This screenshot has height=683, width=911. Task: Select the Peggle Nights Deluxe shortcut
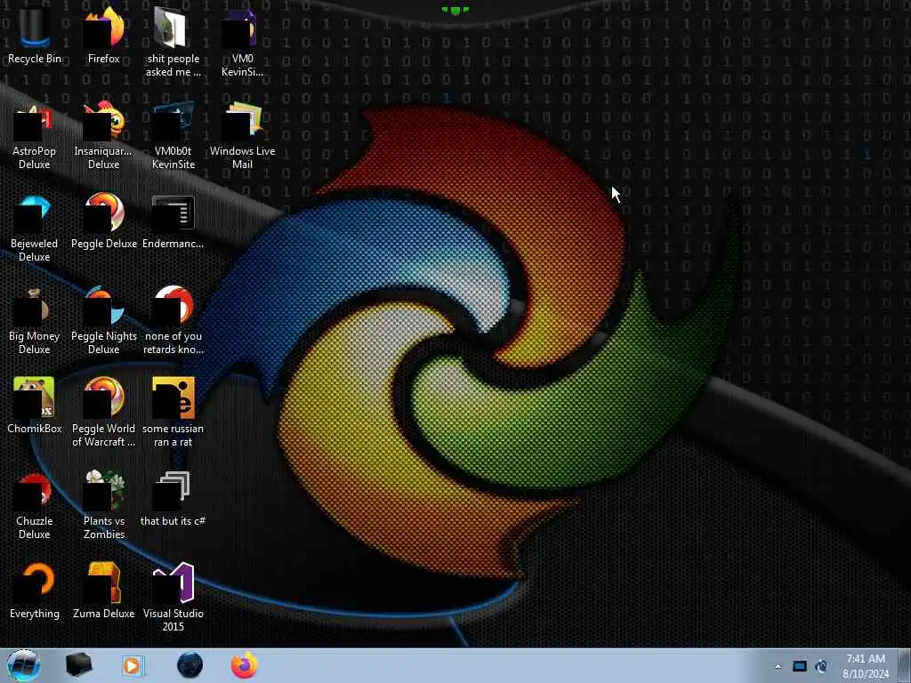tap(104, 320)
